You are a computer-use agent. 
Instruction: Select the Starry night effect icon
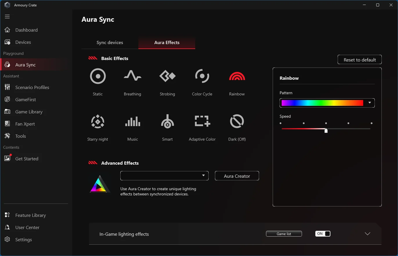[98, 121]
